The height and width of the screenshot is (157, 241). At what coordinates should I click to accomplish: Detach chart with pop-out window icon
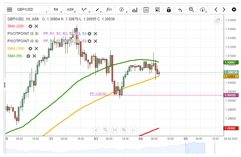(218, 21)
